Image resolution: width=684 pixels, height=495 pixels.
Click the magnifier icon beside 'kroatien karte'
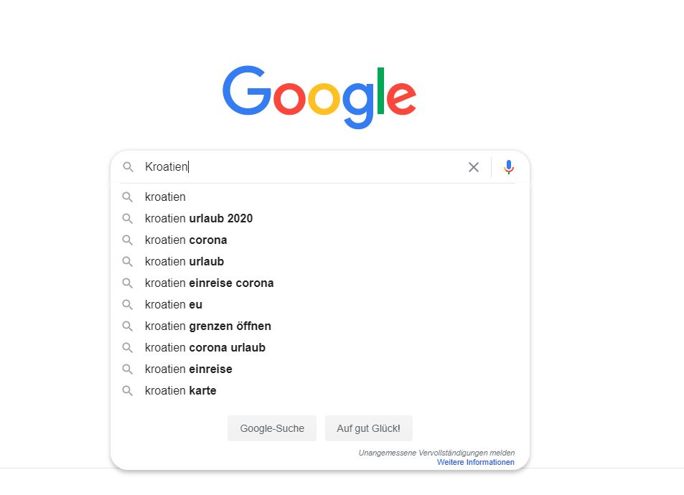coord(127,390)
